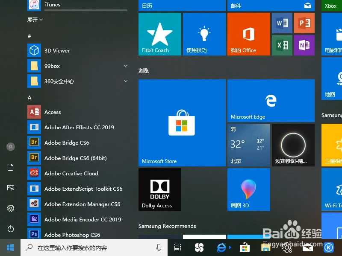Launch OneNote from small tile
The width and height of the screenshot is (342, 256).
(304, 45)
